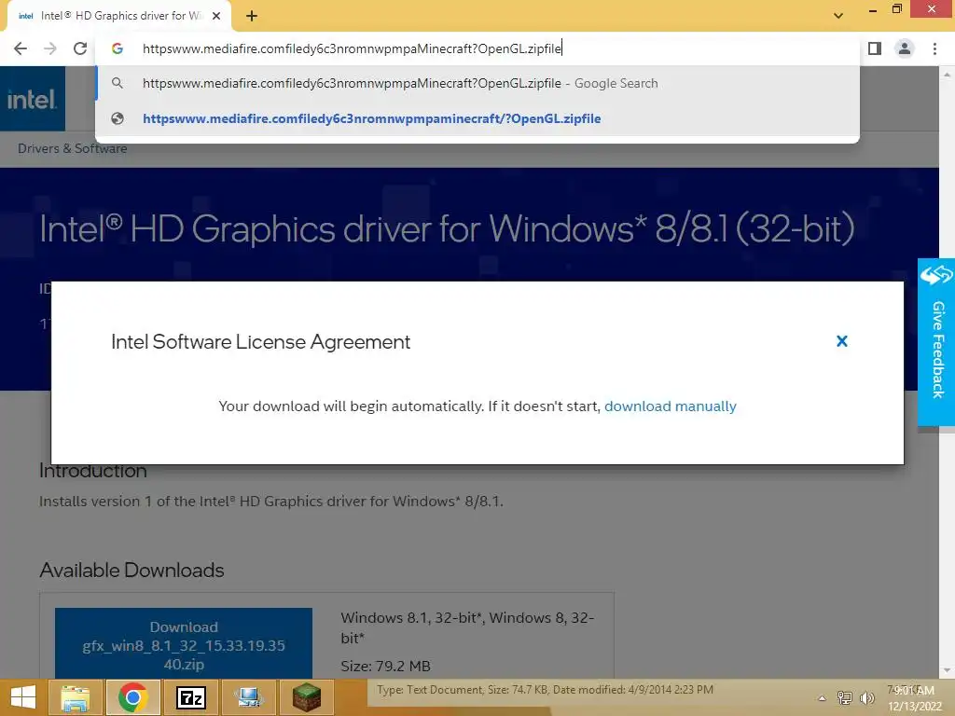This screenshot has height=716, width=955.
Task: Click the Intel HD Graphics driver page title
Action: pyautogui.click(x=447, y=229)
